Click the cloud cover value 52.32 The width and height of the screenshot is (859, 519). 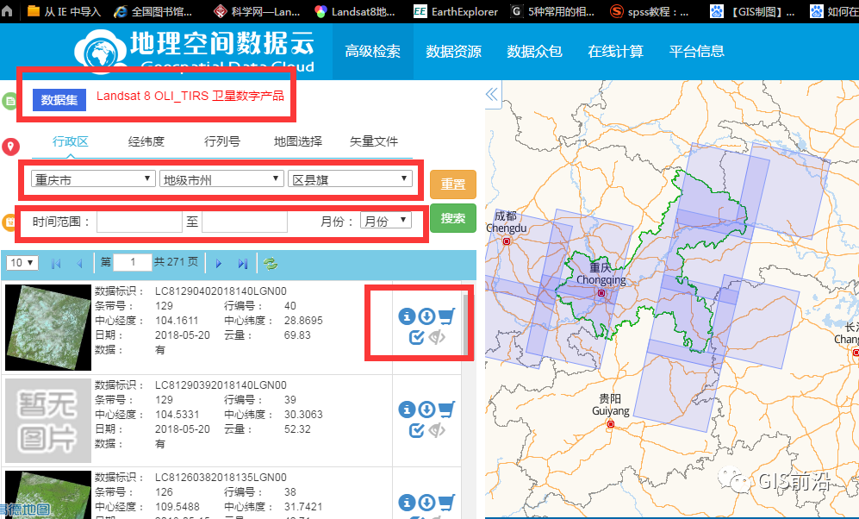297,429
